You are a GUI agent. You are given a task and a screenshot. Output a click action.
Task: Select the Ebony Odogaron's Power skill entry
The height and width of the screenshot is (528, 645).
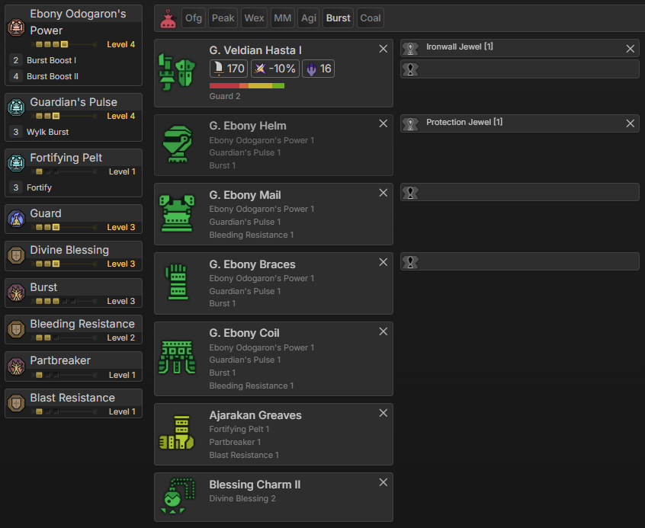point(73,29)
